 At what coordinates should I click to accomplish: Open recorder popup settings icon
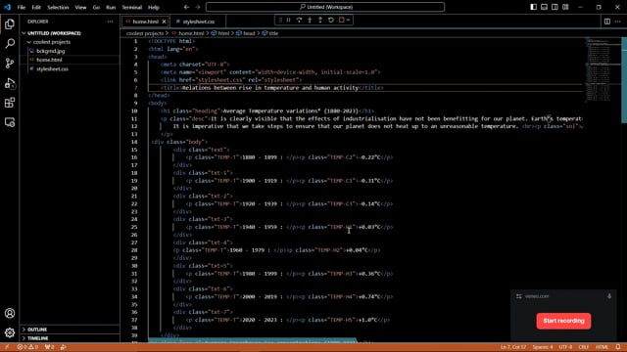tap(518, 296)
